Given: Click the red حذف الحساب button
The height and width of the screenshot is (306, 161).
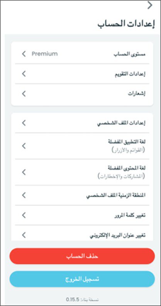Looking at the screenshot, I should pos(82,256).
